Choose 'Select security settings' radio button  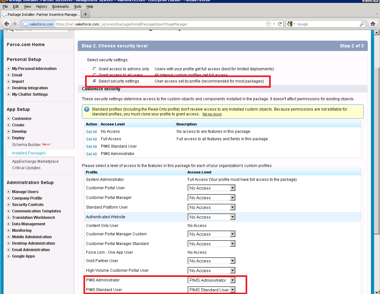click(x=94, y=81)
